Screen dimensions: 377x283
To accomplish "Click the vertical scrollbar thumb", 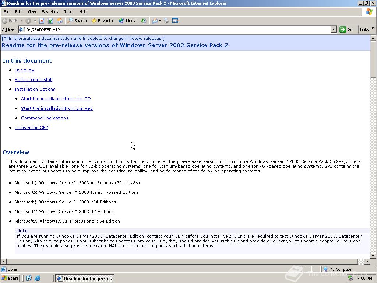I will [x=373, y=59].
